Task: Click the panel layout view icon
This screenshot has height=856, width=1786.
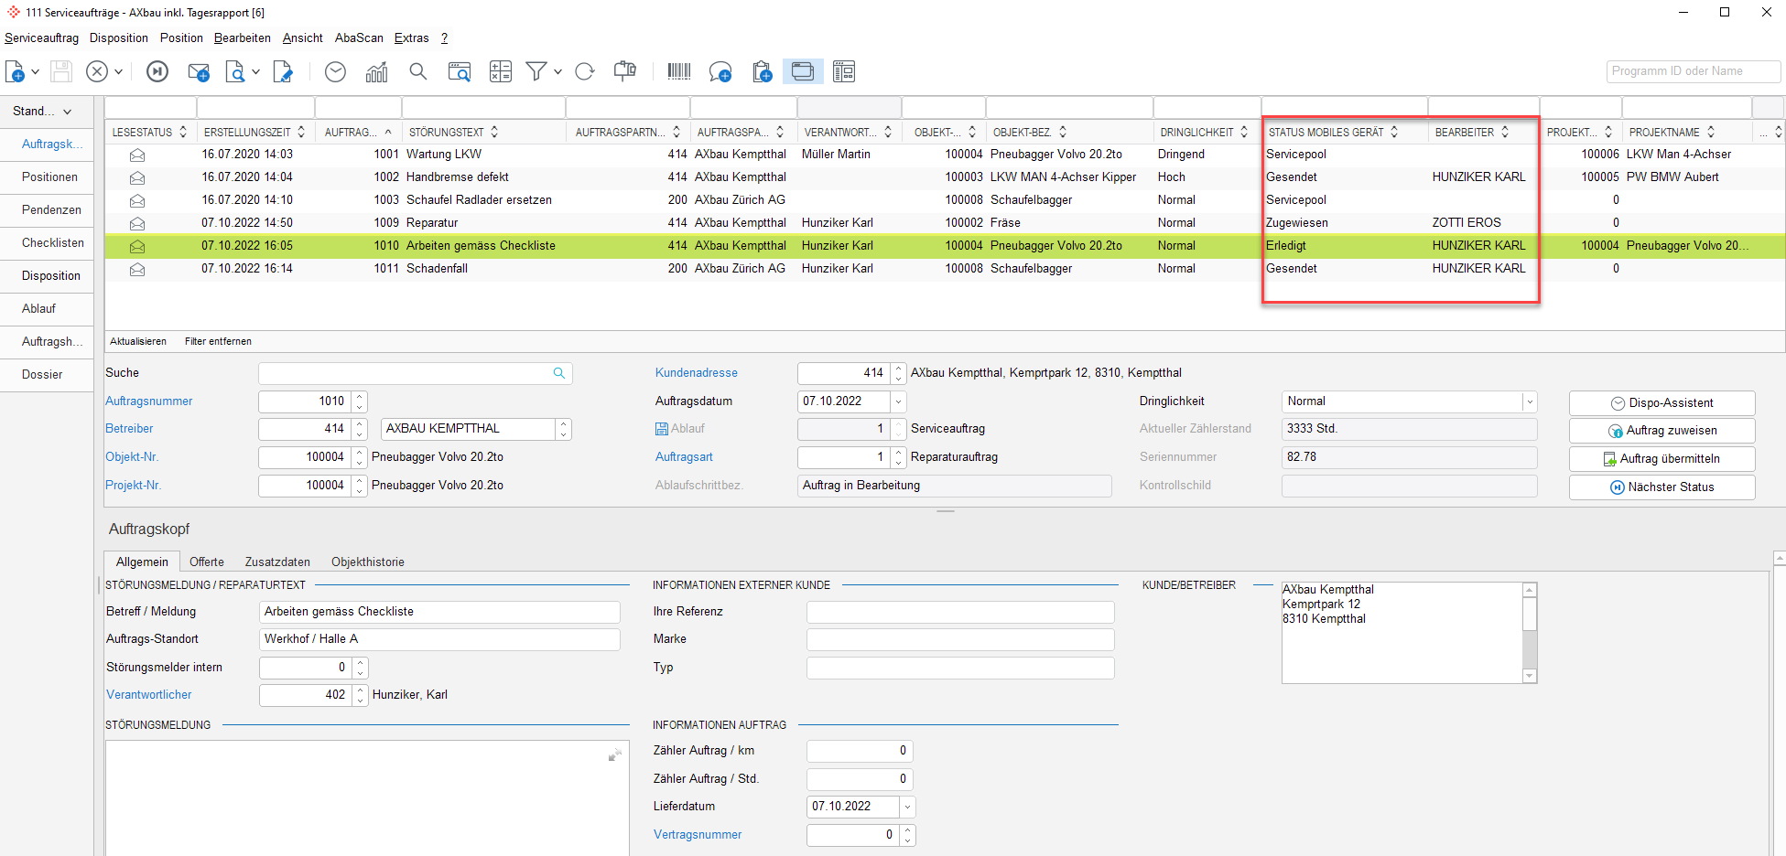Action: (x=844, y=71)
